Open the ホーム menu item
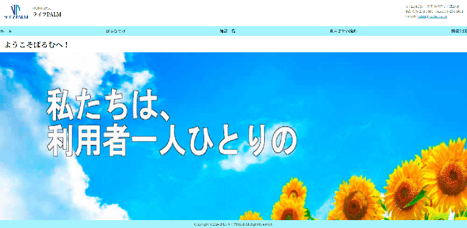The height and width of the screenshot is (228, 467). point(6,31)
